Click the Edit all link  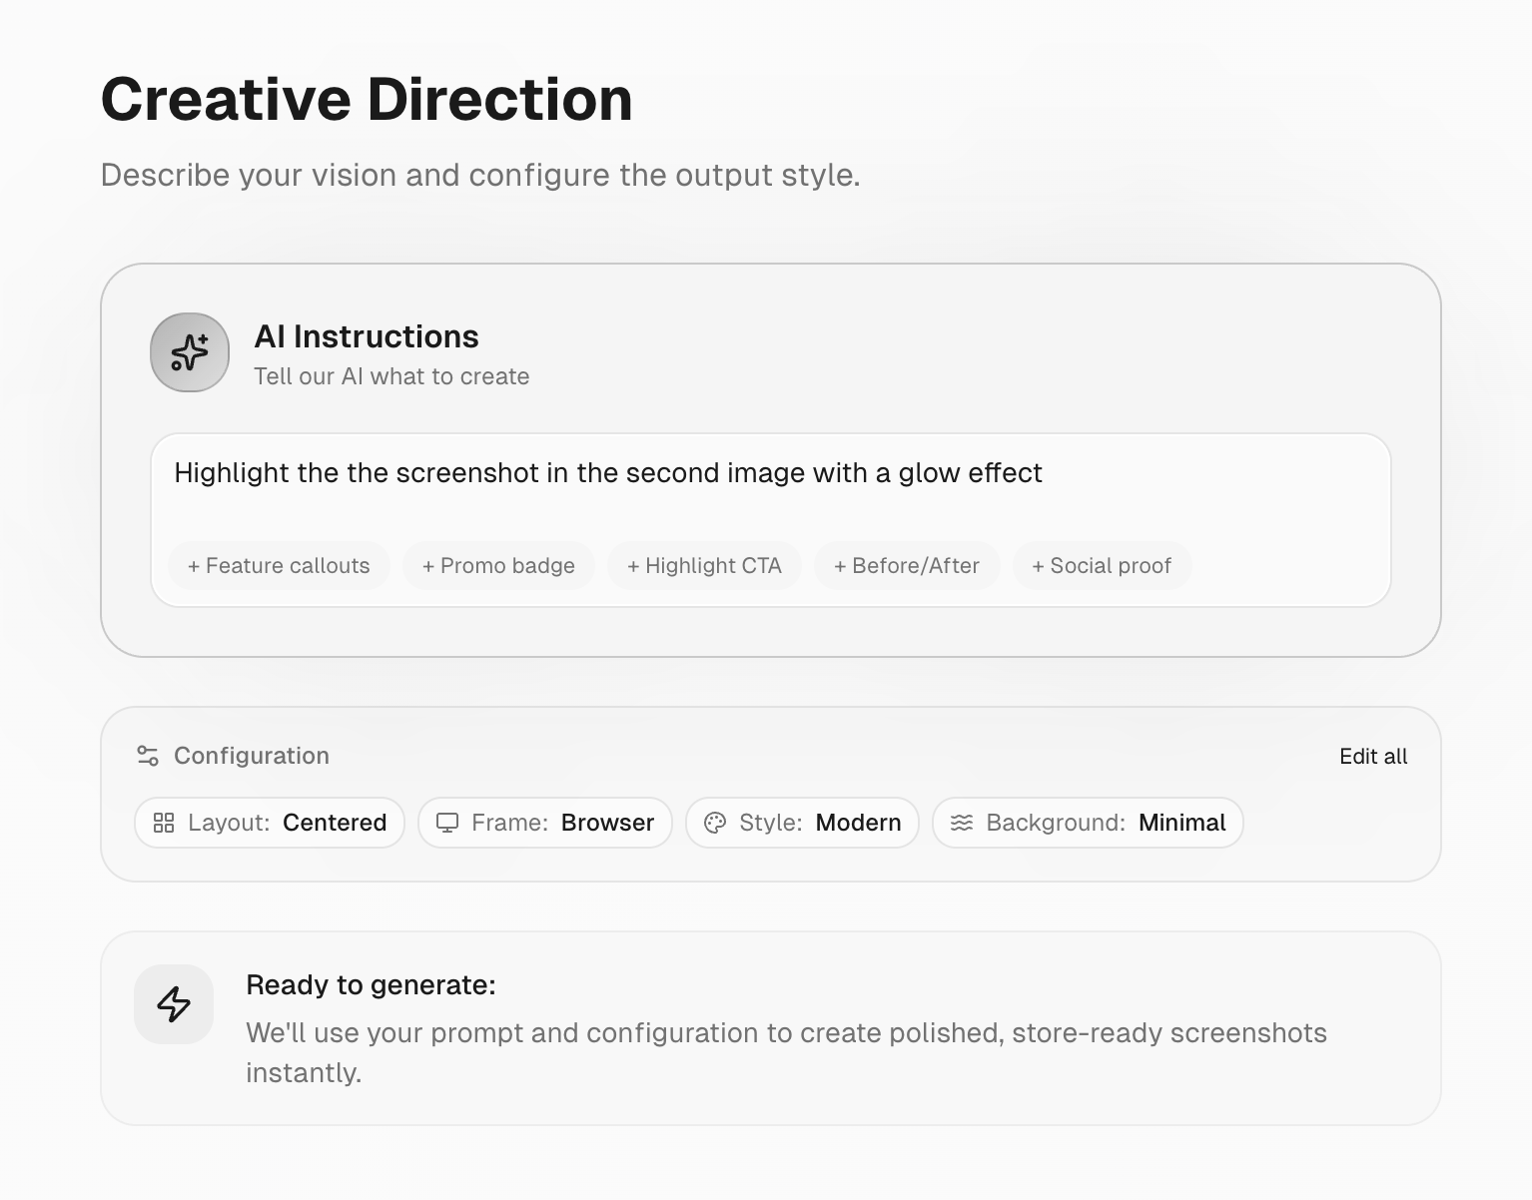coord(1372,756)
